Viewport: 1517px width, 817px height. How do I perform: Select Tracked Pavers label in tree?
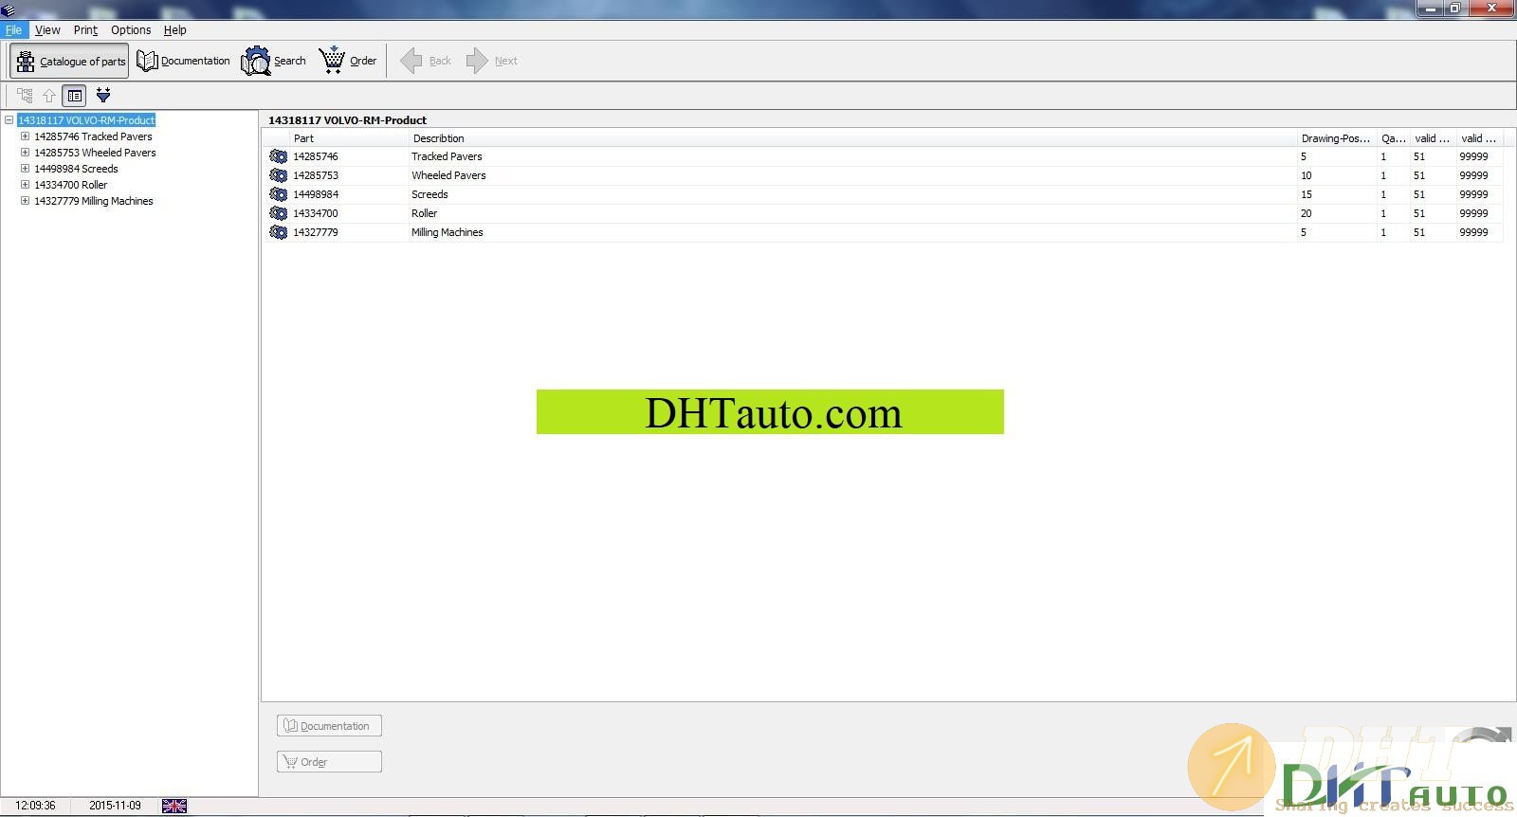pyautogui.click(x=93, y=136)
